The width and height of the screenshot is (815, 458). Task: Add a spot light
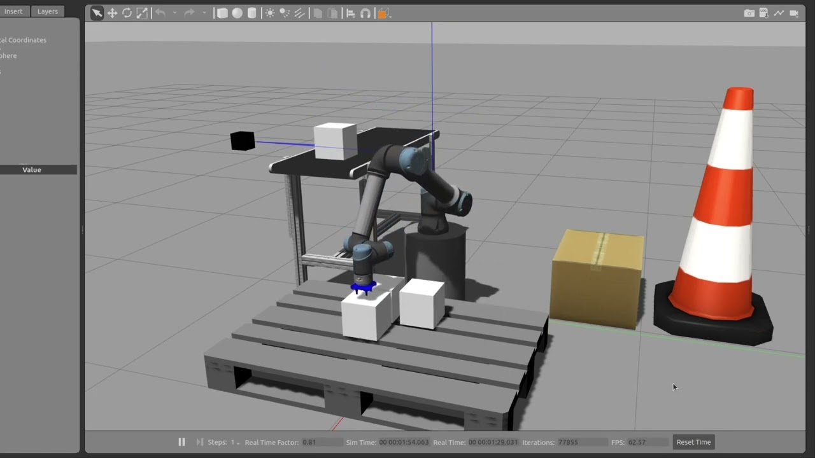tap(285, 13)
